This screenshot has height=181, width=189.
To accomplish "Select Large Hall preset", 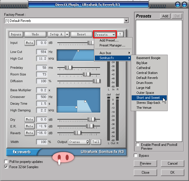I will tap(149, 88).
